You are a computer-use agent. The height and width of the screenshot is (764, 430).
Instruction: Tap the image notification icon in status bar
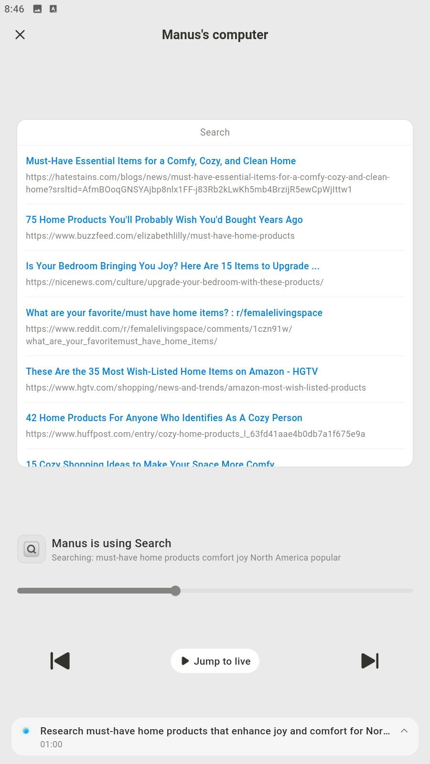pos(37,9)
